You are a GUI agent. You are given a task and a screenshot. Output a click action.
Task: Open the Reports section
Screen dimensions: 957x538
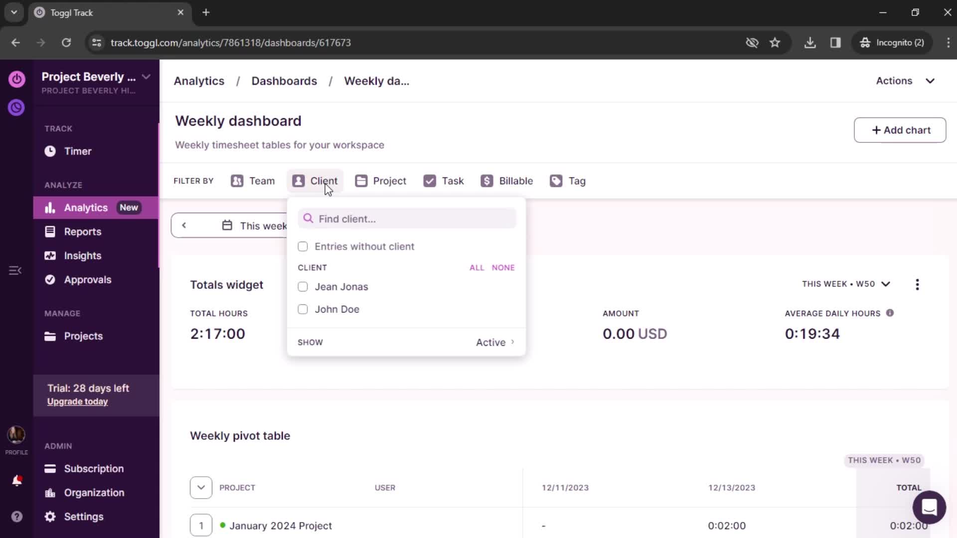(82, 231)
